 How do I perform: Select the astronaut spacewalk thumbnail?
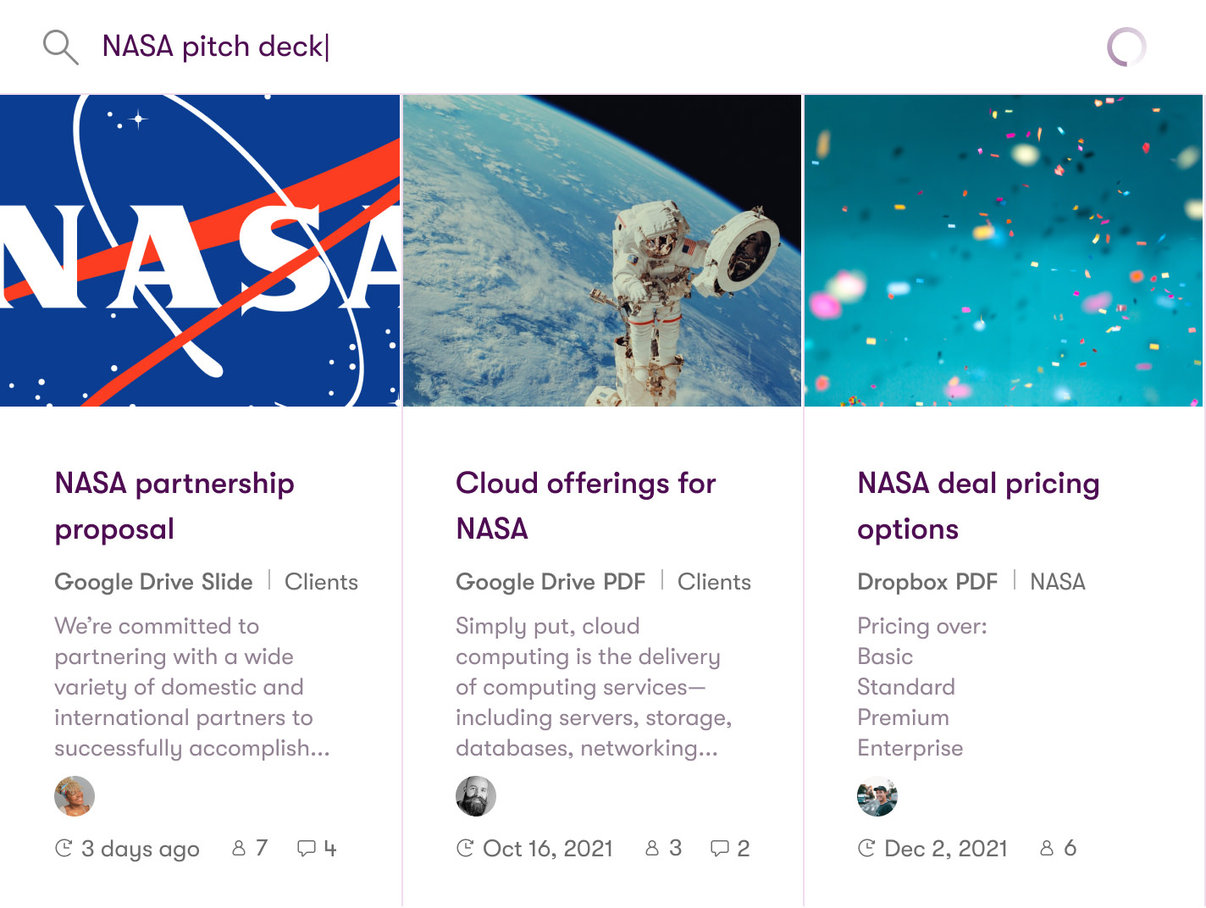(602, 251)
